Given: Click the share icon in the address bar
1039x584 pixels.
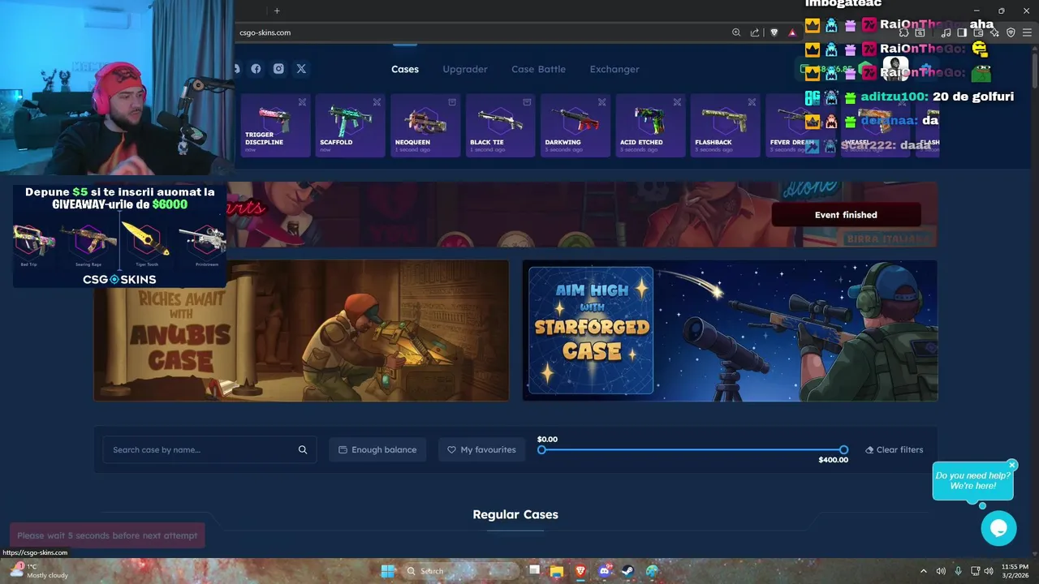Looking at the screenshot, I should (x=755, y=32).
